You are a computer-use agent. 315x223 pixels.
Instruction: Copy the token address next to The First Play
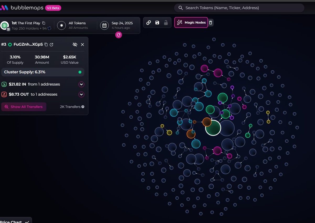tap(44, 23)
